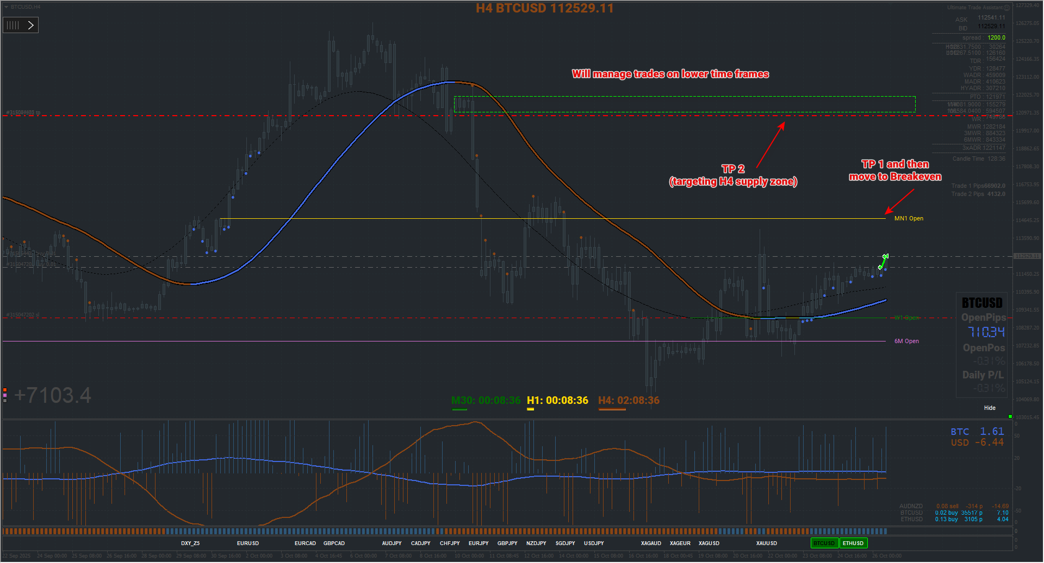Open the EURUSD symbol chart
Screen dimensions: 1044x563
pyautogui.click(x=248, y=543)
